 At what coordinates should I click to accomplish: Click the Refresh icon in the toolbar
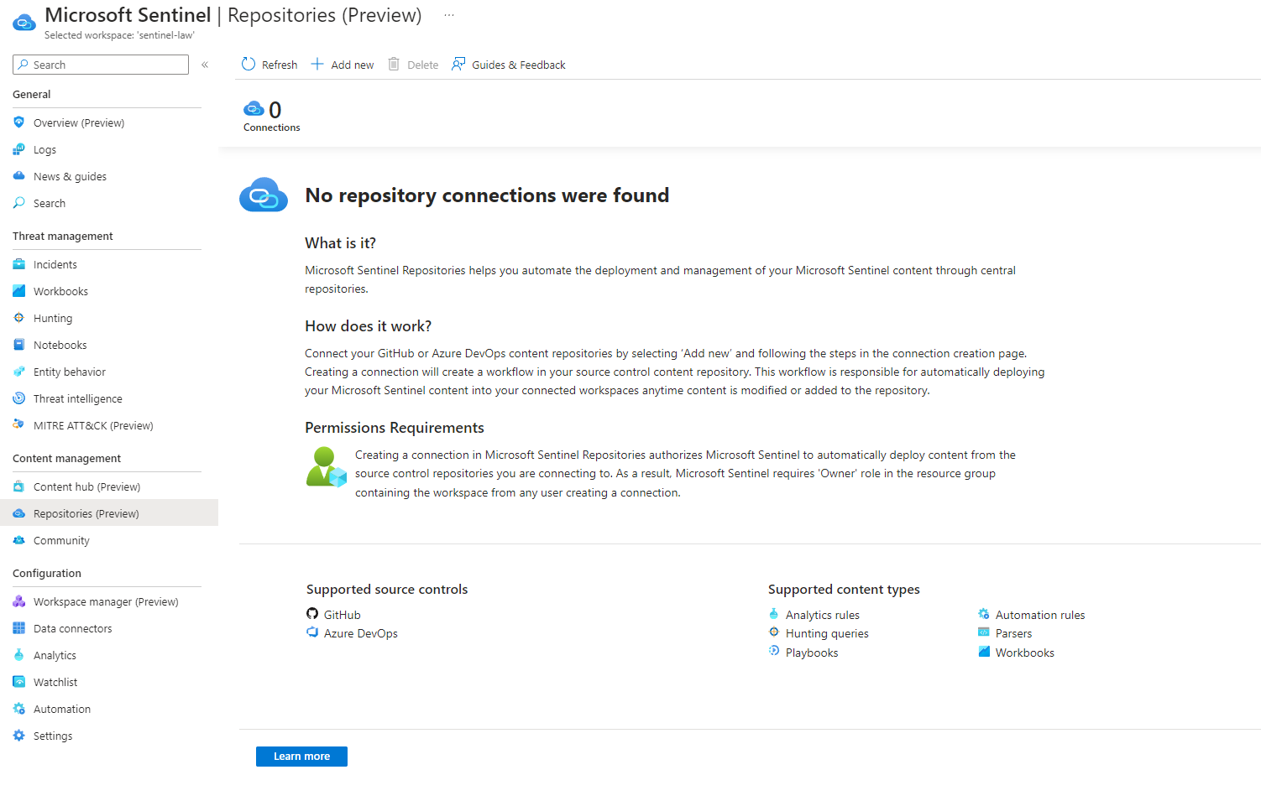[x=249, y=65]
